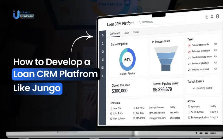Image resolution: width=223 pixels, height=139 pixels.
Task: Tick the Review application activity checkbox
Action: [189, 118]
